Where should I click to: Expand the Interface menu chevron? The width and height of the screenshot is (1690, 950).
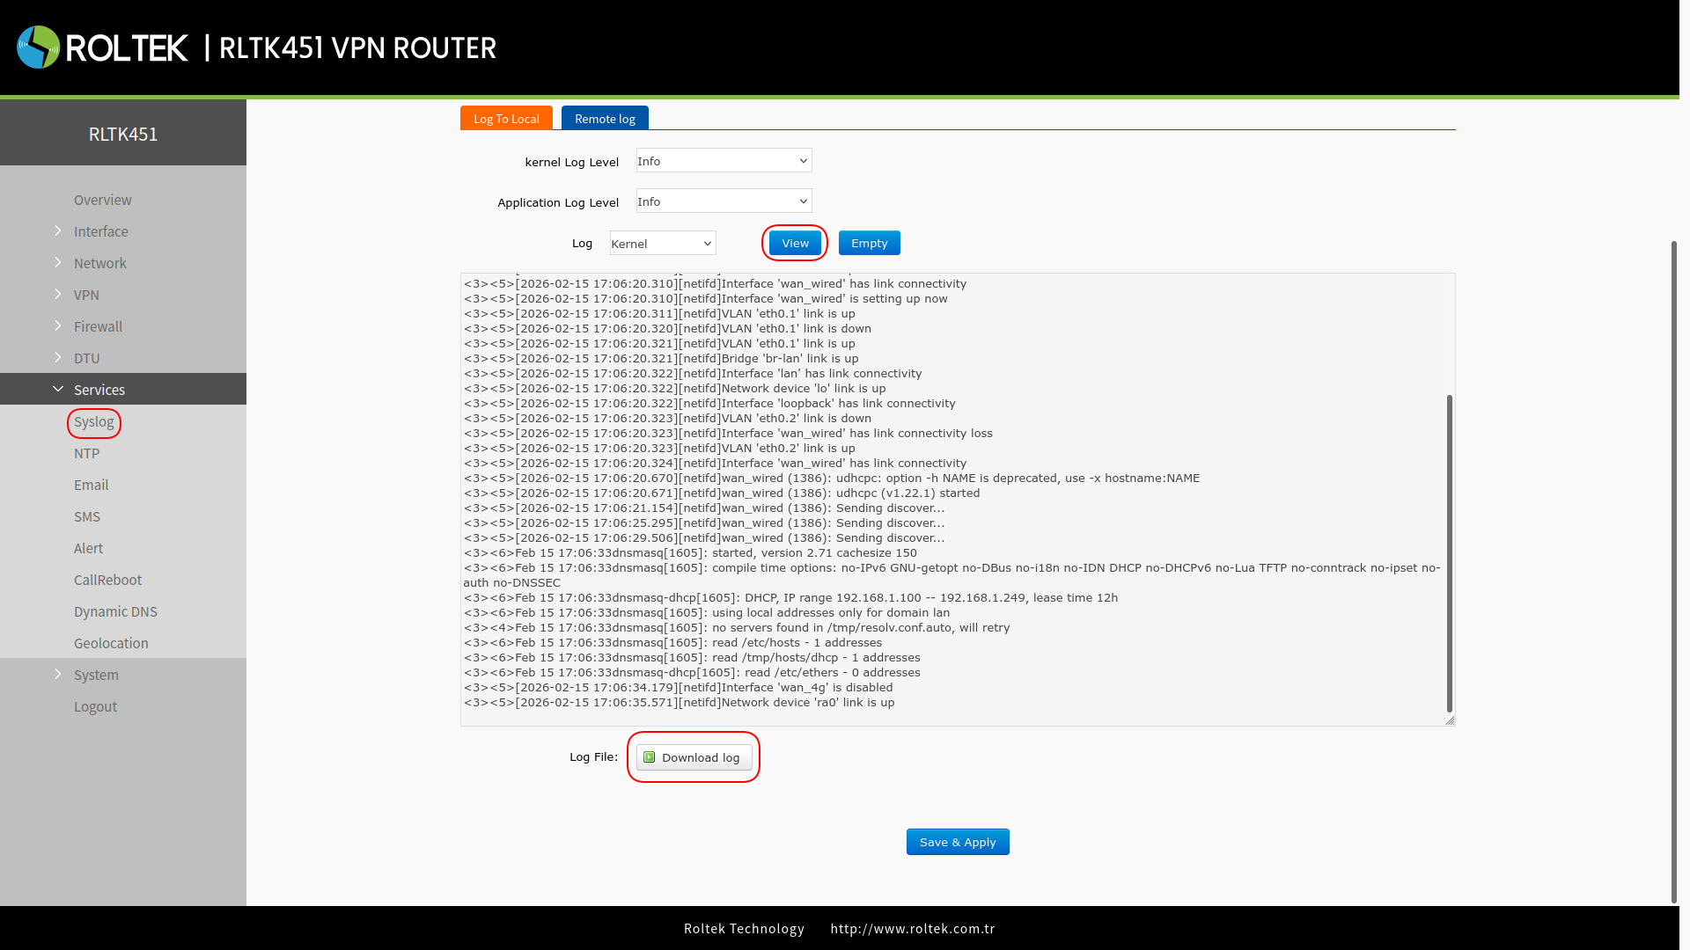click(58, 231)
